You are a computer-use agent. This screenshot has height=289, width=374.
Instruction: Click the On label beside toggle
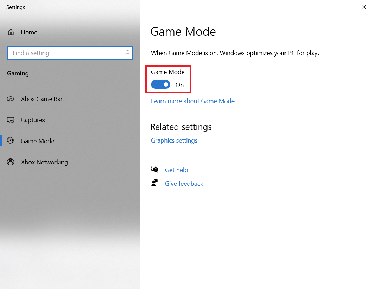click(179, 85)
